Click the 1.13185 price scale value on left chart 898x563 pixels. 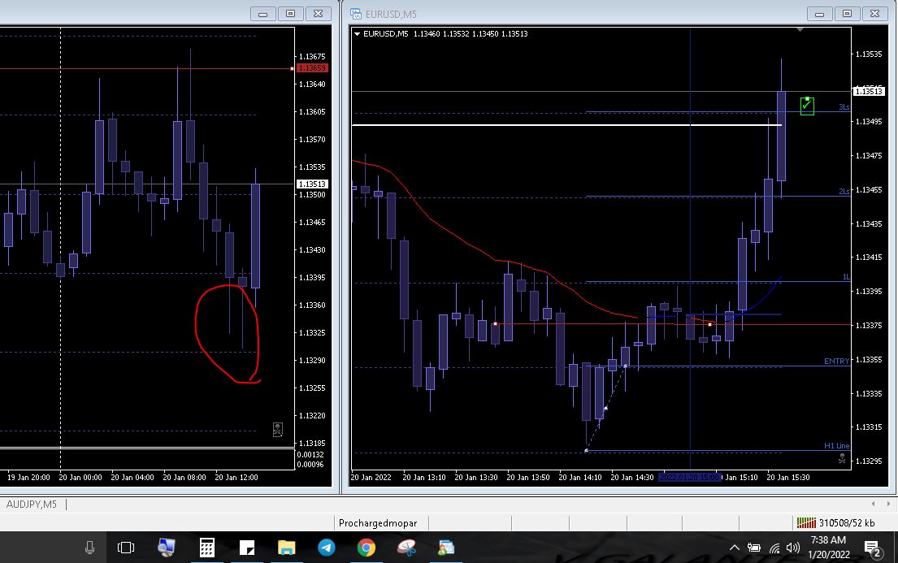pyautogui.click(x=312, y=443)
